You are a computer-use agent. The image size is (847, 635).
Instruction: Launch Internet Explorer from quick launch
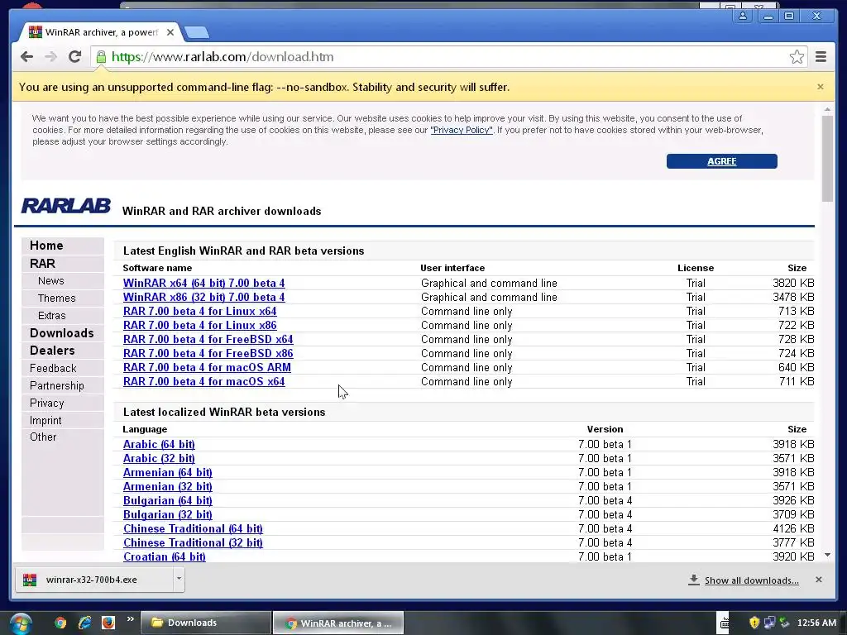point(84,623)
